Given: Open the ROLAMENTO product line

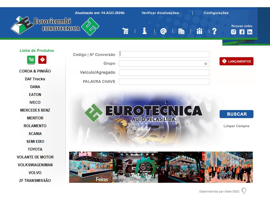Looking at the screenshot, I should 35,126.
